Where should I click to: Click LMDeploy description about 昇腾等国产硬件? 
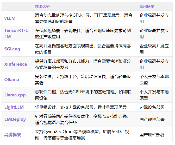[82, 119]
